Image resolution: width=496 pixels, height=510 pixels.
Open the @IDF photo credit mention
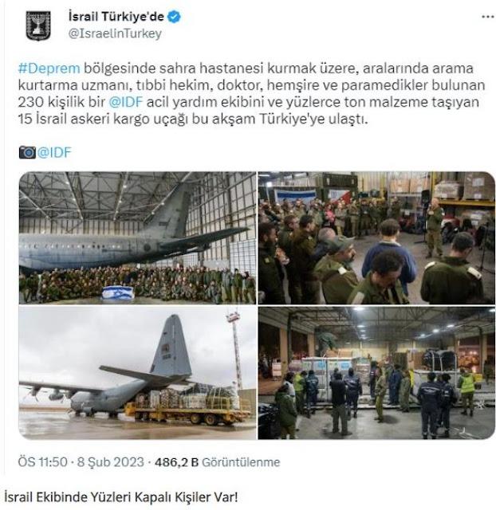point(54,152)
